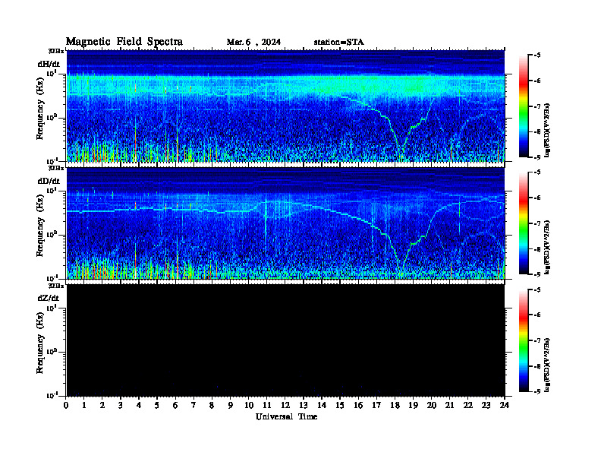Click the hour 0 tick label
The image size is (601, 465).
(x=66, y=405)
